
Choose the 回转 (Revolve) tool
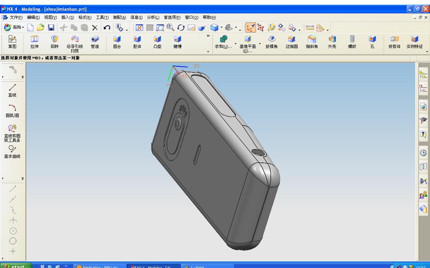54,43
